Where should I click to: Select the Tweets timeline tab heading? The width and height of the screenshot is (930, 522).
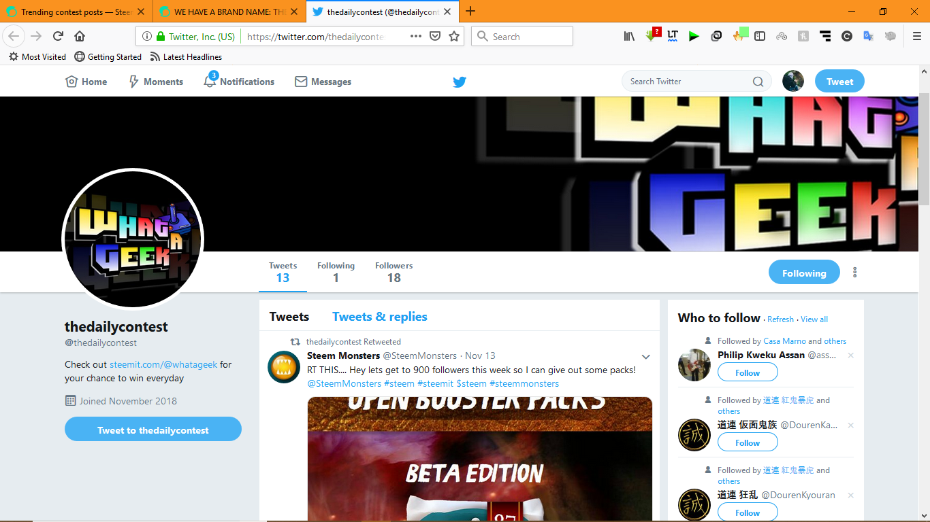[x=289, y=317]
